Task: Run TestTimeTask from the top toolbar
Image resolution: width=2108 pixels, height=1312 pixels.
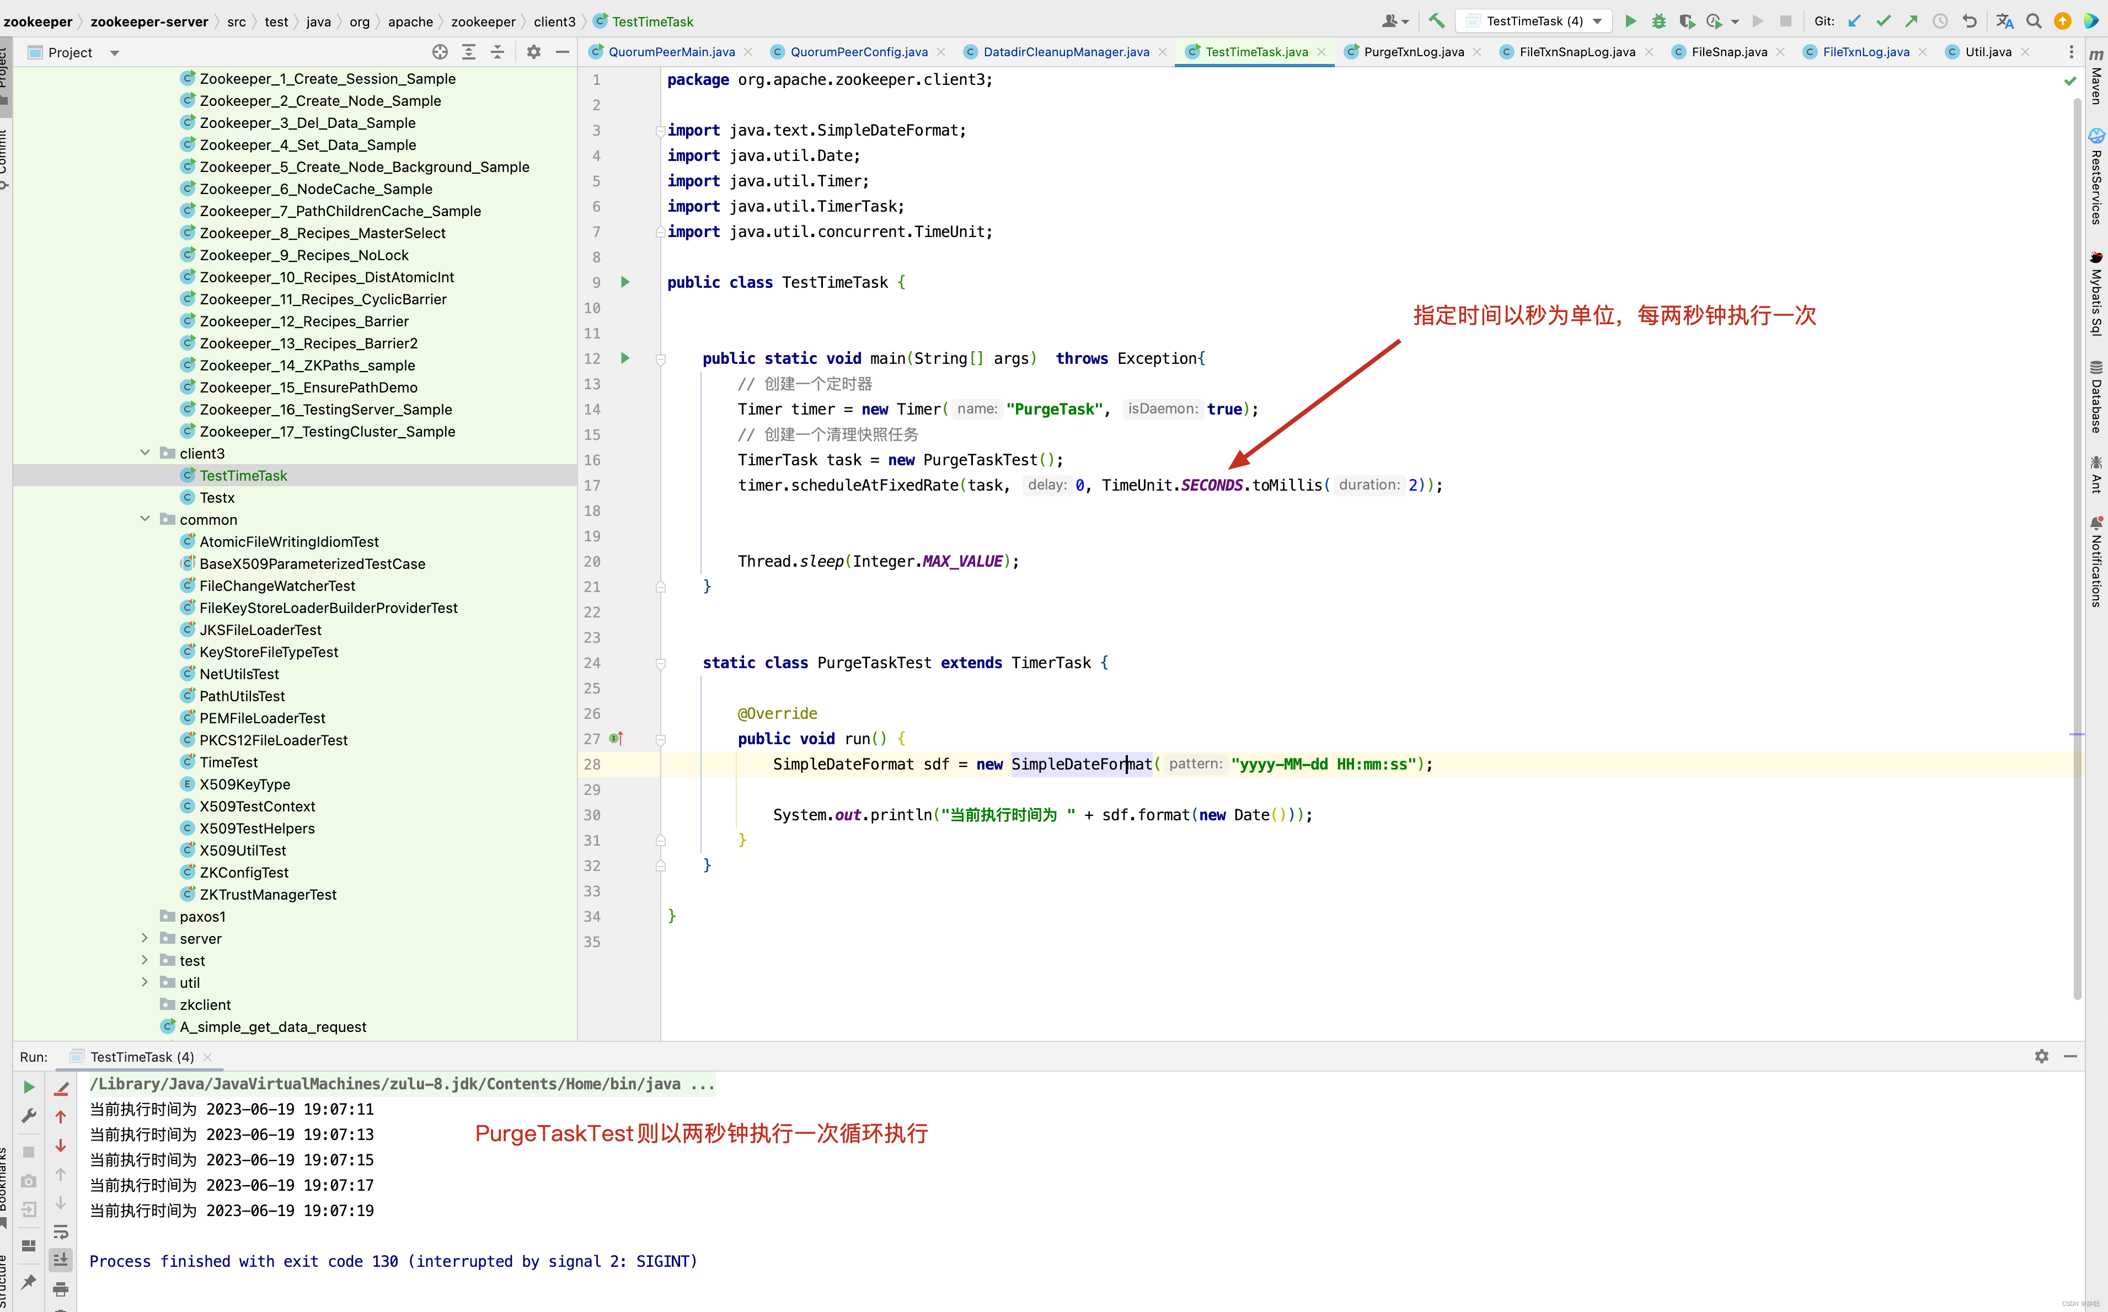Action: (x=1630, y=21)
